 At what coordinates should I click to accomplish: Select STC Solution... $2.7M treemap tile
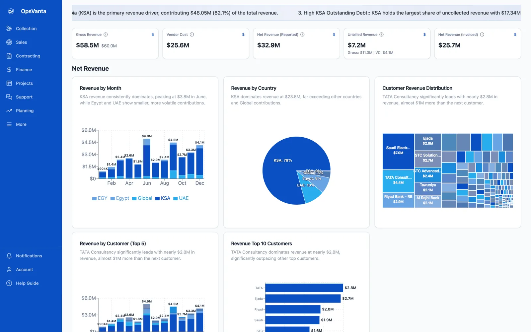[x=428, y=159]
